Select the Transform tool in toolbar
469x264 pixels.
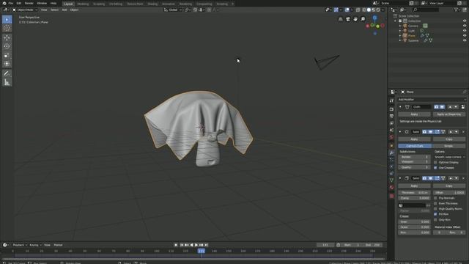pos(7,64)
